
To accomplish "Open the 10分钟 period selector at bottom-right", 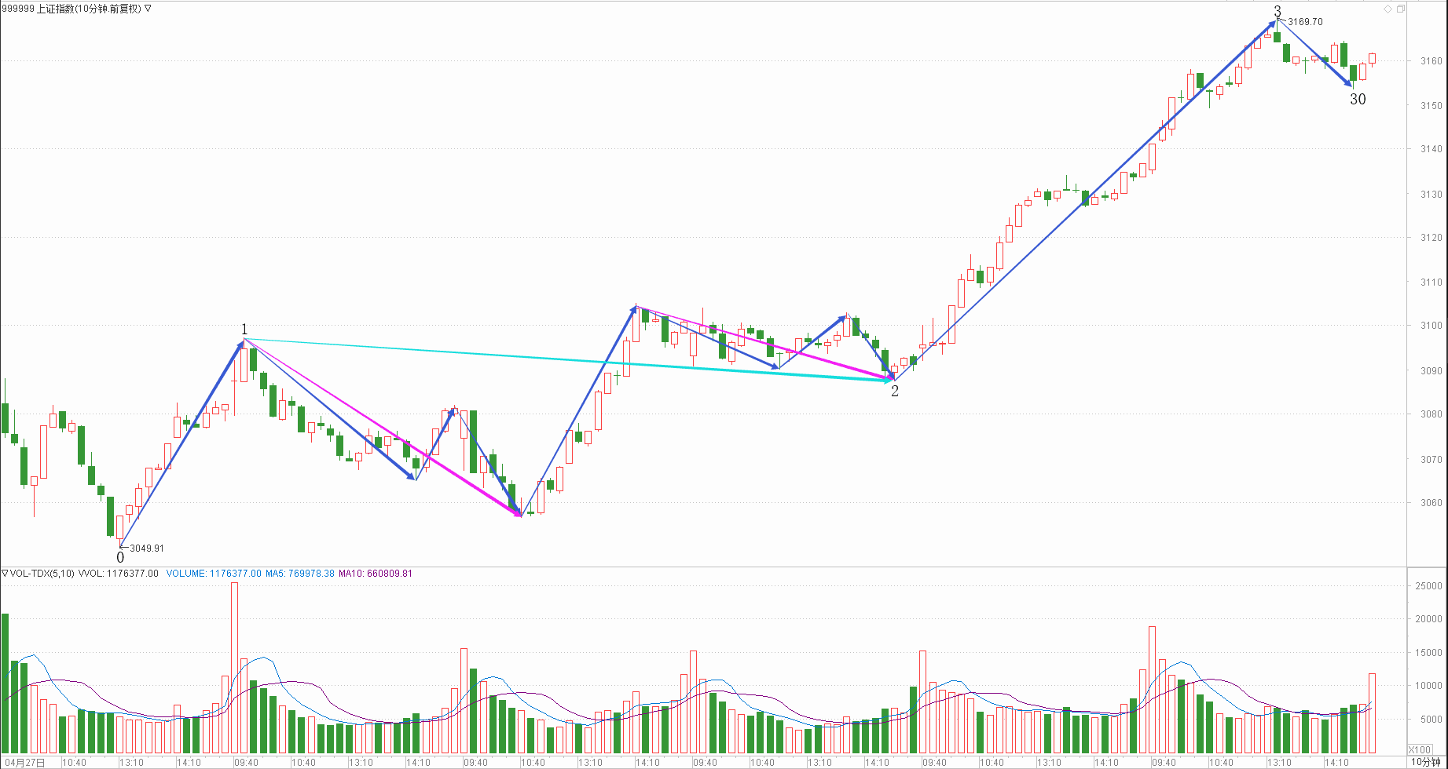I will click(1425, 762).
